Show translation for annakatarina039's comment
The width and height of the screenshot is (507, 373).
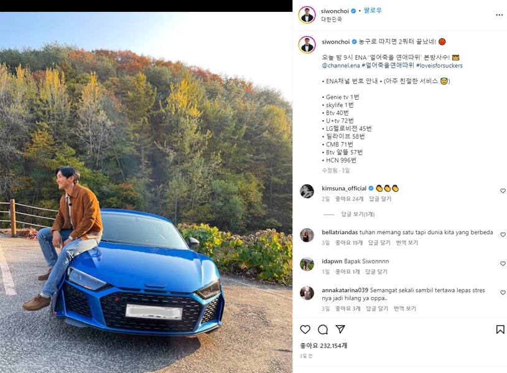click(405, 309)
